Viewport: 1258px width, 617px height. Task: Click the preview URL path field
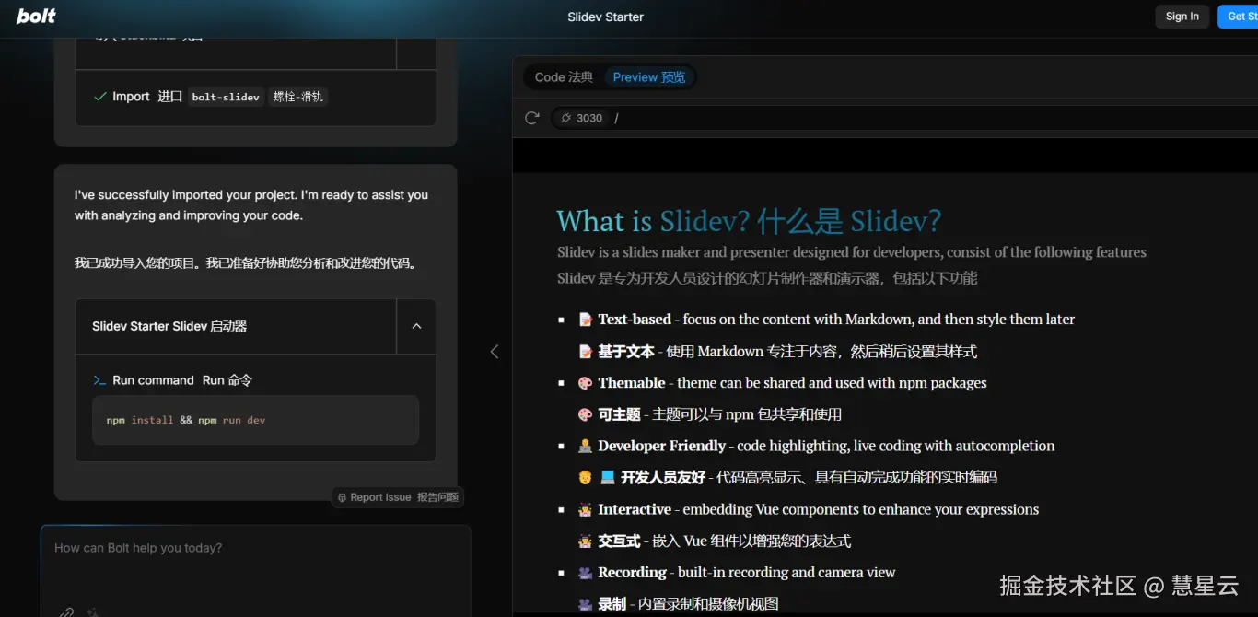930,118
